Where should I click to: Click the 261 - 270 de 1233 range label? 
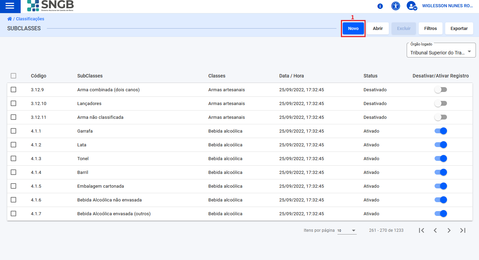tap(386, 230)
